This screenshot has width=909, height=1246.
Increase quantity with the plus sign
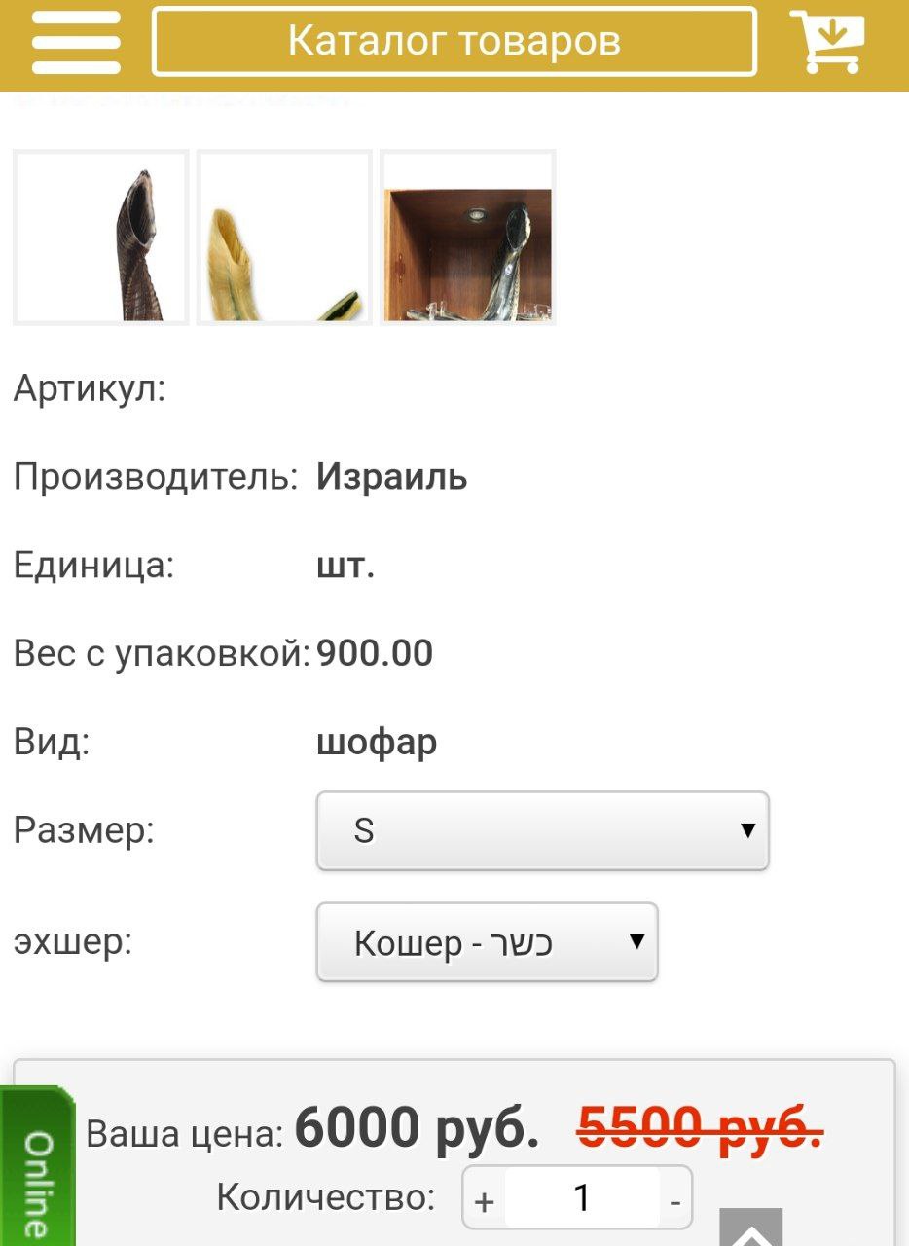[484, 1200]
